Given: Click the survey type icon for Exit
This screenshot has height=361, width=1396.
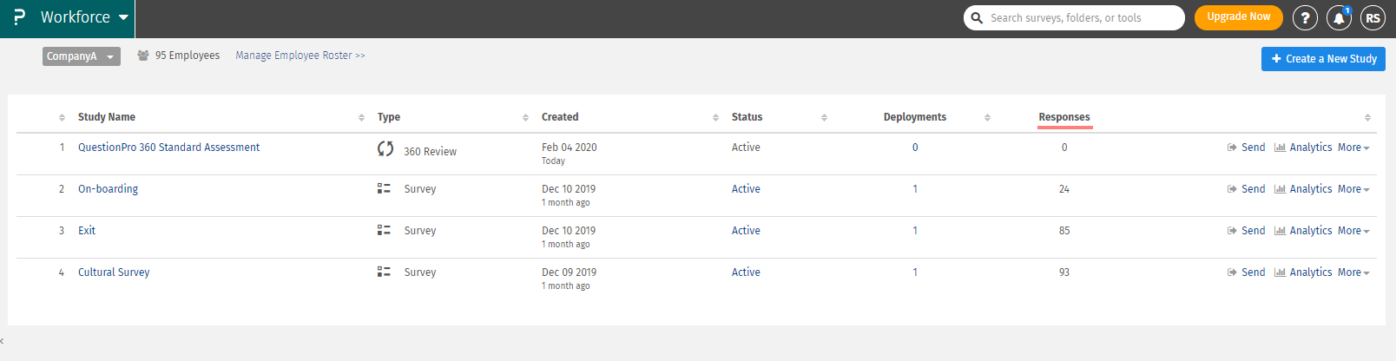Looking at the screenshot, I should click(x=384, y=230).
